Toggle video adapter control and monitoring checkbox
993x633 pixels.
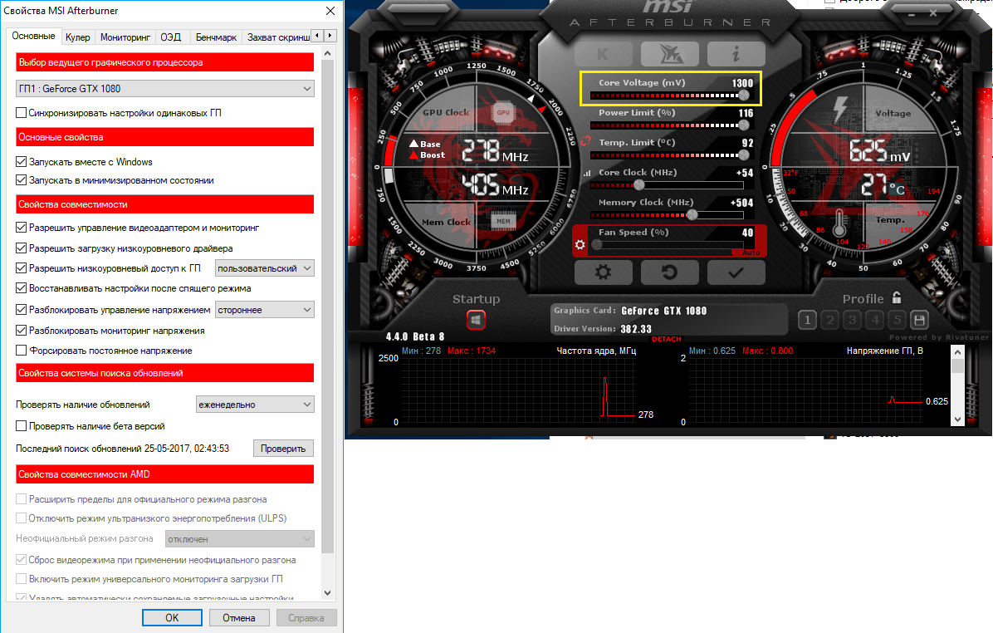(21, 228)
